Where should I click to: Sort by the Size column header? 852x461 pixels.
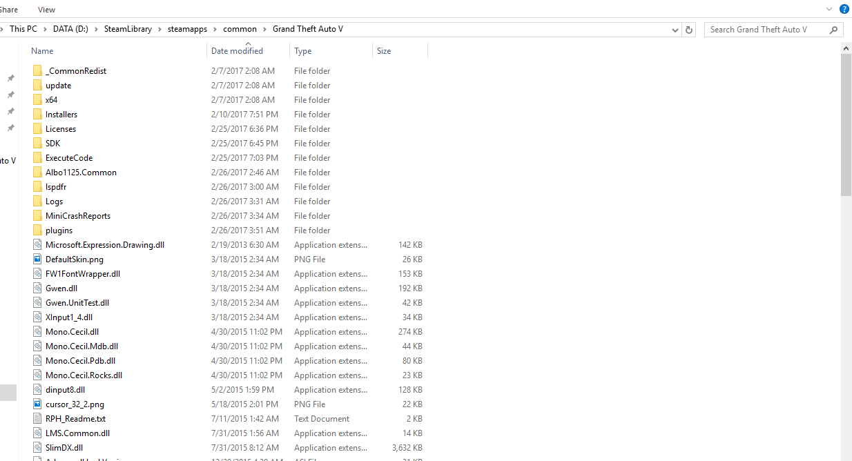pos(384,51)
